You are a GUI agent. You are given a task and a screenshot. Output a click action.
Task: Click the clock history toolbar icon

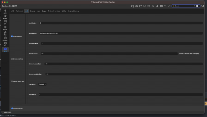[132, 6]
